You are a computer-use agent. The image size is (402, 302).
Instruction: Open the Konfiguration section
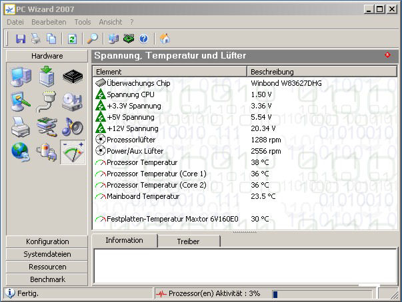click(47, 241)
